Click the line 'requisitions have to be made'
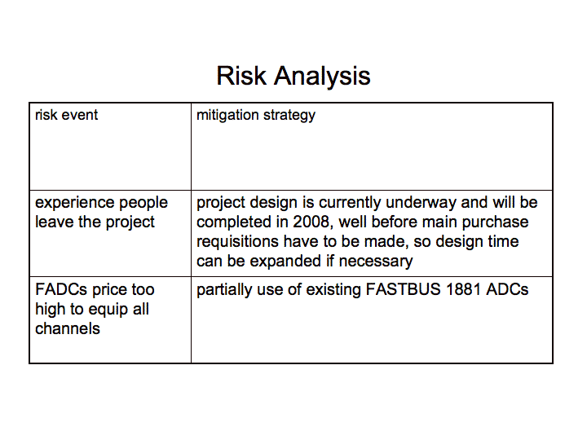This screenshot has height=440, width=587. point(302,242)
